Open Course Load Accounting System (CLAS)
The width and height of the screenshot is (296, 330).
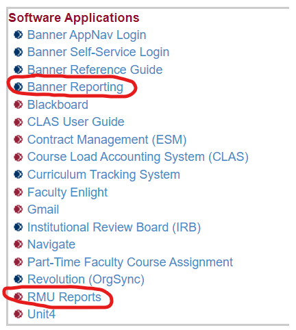[x=138, y=157]
